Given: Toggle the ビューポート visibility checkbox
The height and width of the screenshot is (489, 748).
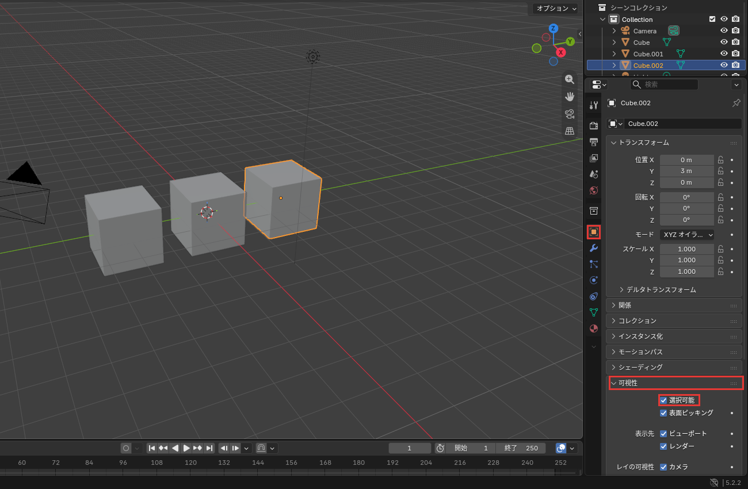Looking at the screenshot, I should 663,434.
